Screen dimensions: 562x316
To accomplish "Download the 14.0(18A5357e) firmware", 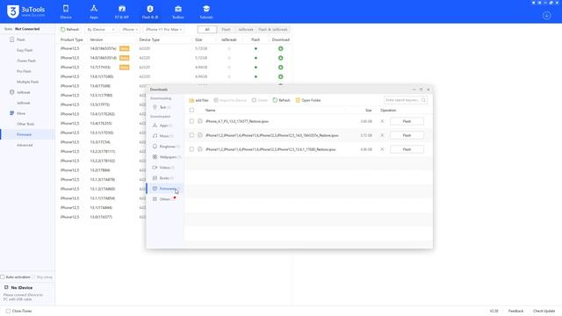I will (281, 48).
